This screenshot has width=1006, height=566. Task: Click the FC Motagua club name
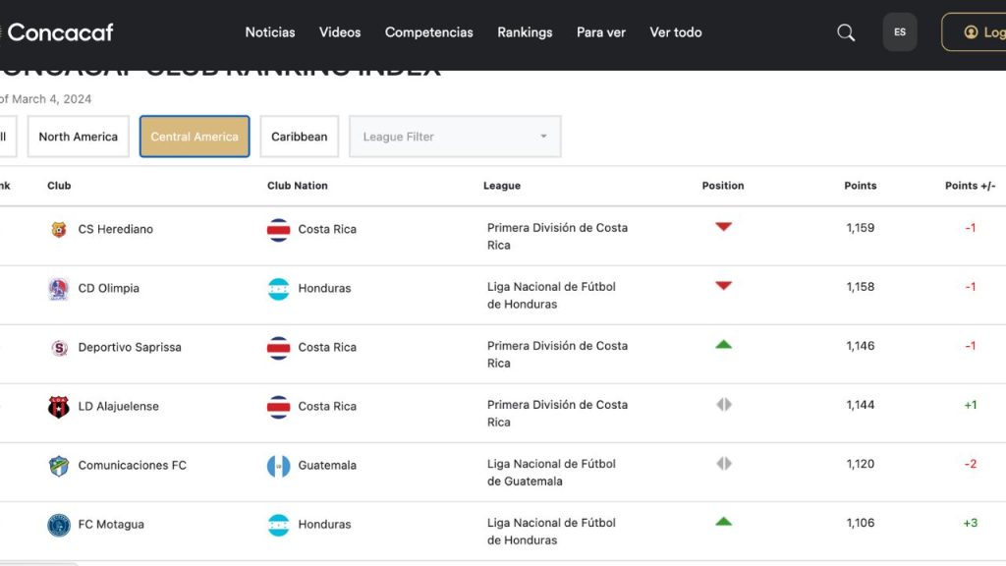coord(111,525)
